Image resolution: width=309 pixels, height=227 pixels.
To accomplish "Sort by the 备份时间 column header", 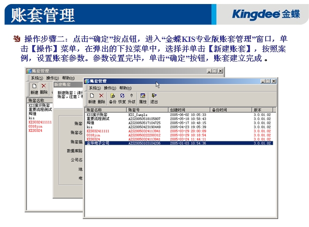I will (x=231, y=110).
